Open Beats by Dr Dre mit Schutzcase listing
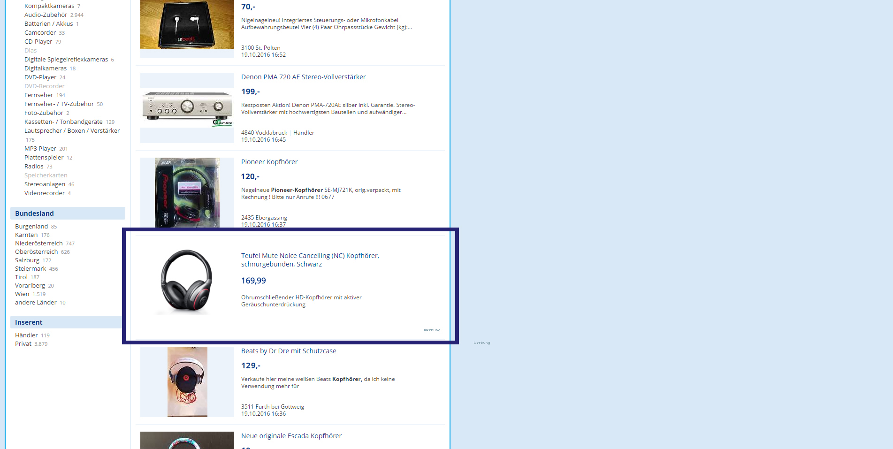The image size is (893, 449). (x=289, y=351)
